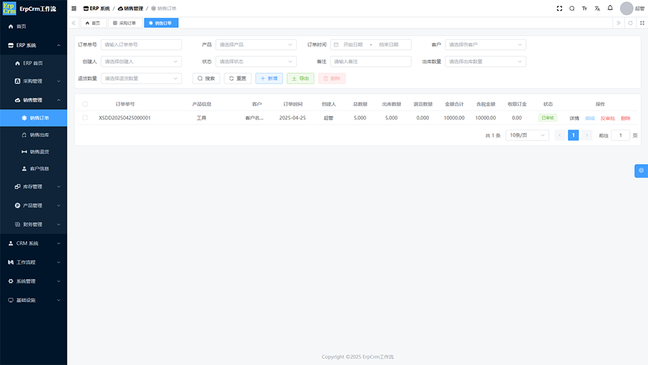Open the 退货数量 dropdown filter
648x365 pixels.
pos(141,78)
